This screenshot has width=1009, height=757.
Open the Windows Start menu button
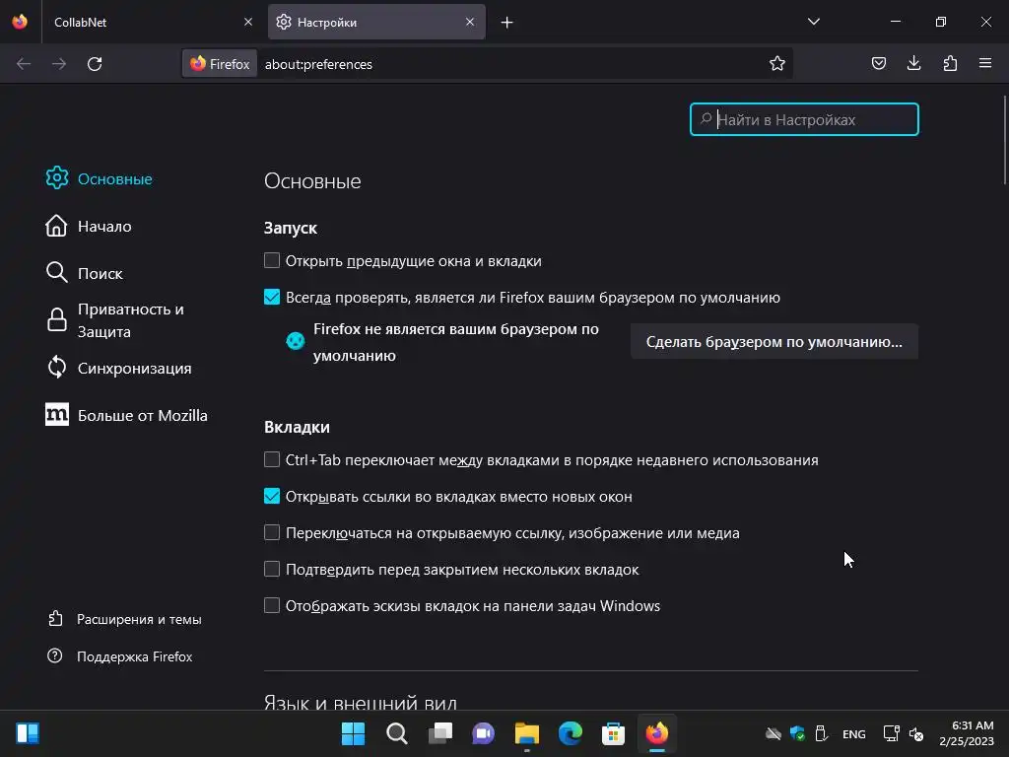pyautogui.click(x=353, y=733)
